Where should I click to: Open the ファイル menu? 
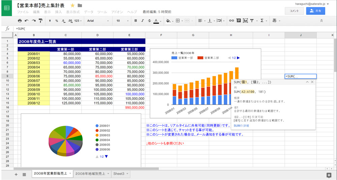(x=23, y=12)
